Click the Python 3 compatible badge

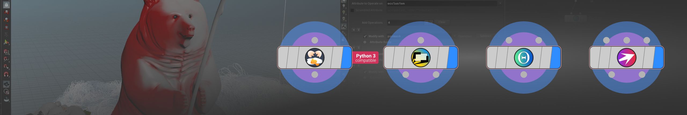(366, 58)
